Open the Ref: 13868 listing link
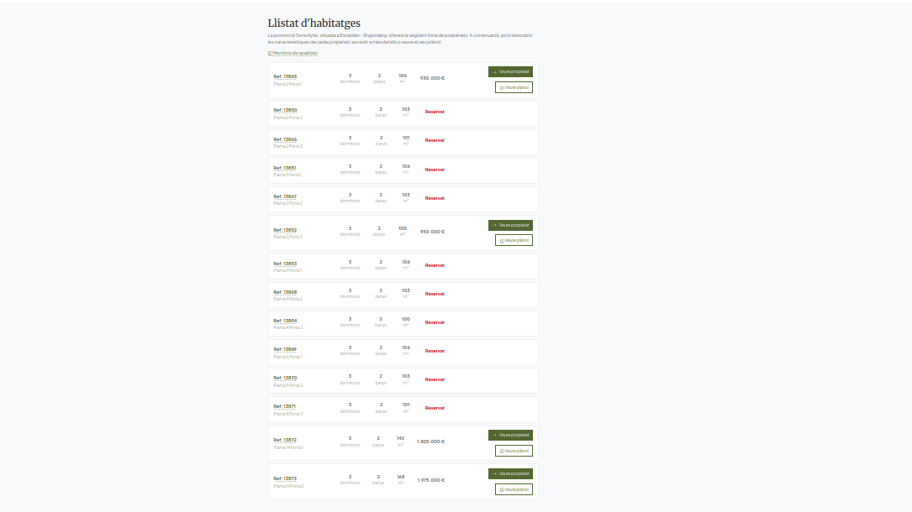This screenshot has width=912, height=512. tap(285, 292)
